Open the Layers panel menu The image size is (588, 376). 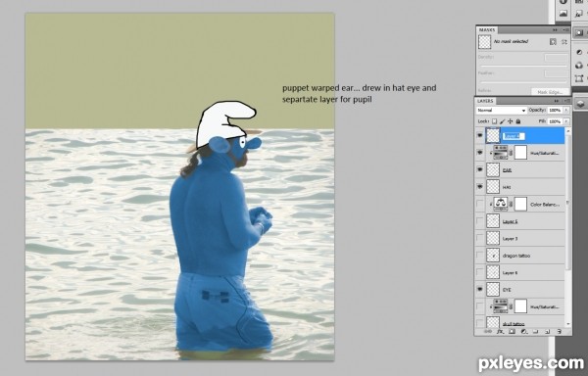tap(567, 101)
